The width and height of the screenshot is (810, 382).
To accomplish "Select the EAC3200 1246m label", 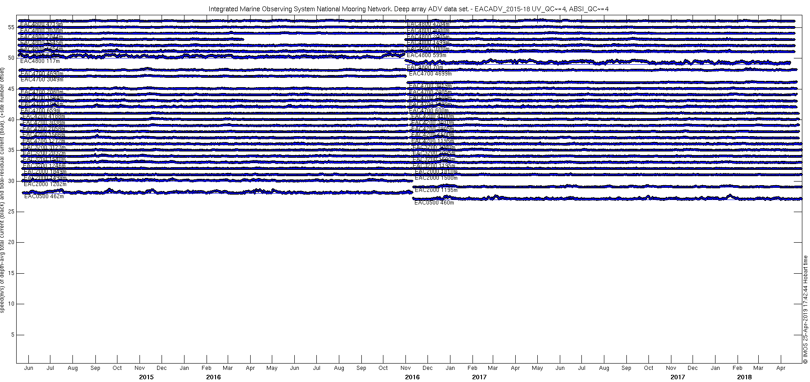I will pyautogui.click(x=44, y=166).
